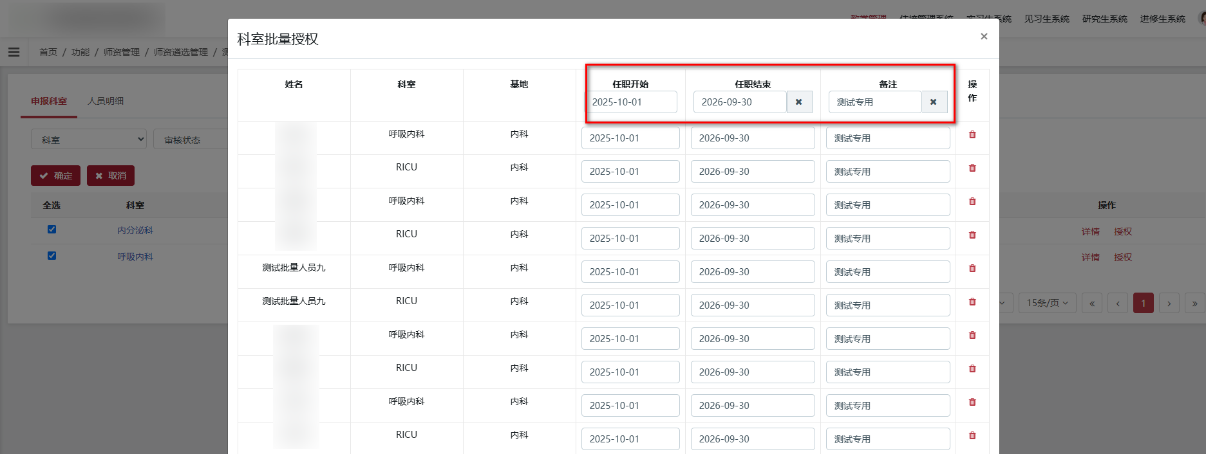Switch to the 人员明细 tab

click(106, 101)
